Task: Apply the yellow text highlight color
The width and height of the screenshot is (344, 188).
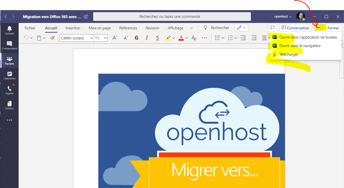Action: (x=168, y=38)
